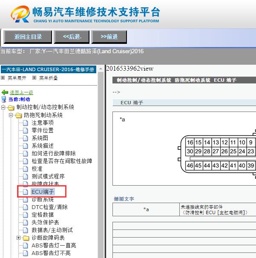Click the 返回主目录 button
Viewport: 256px width, 258px height.
click(x=28, y=37)
